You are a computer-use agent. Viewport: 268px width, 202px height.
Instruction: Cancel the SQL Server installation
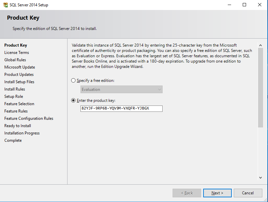248,193
